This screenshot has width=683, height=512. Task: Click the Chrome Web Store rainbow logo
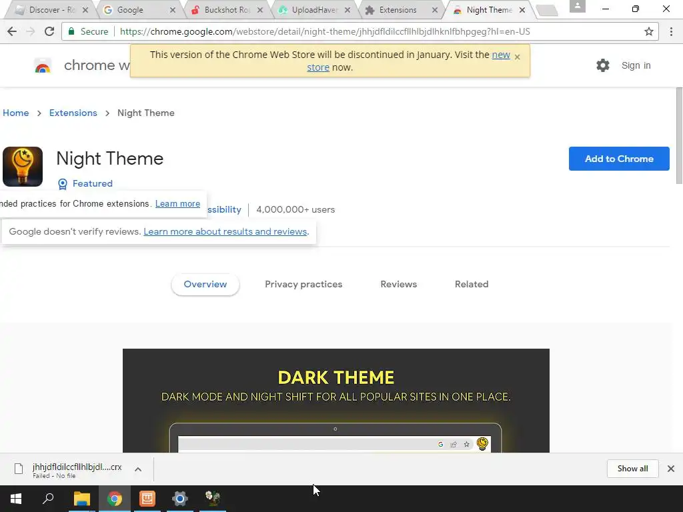43,66
